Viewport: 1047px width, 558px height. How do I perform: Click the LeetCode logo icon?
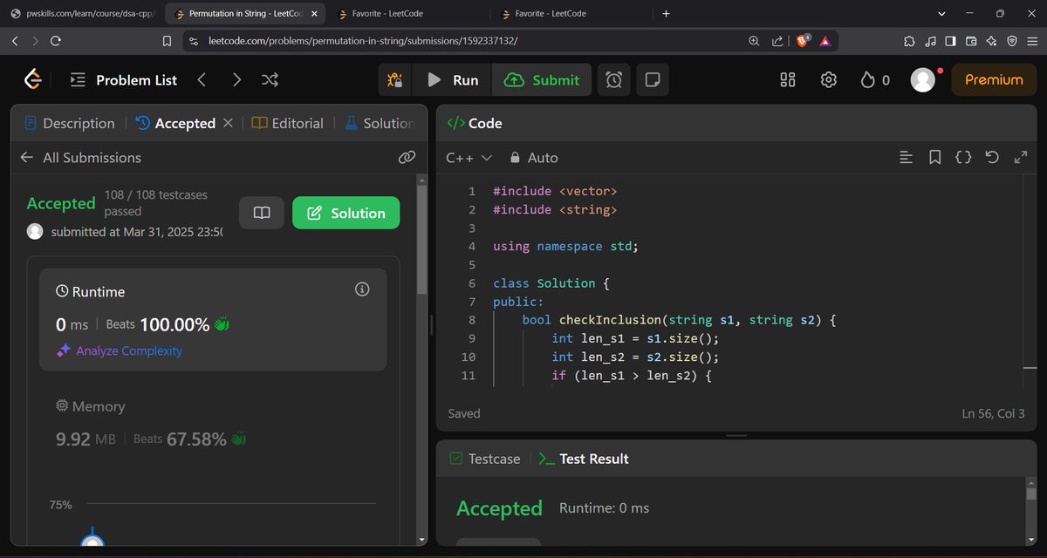pos(33,79)
